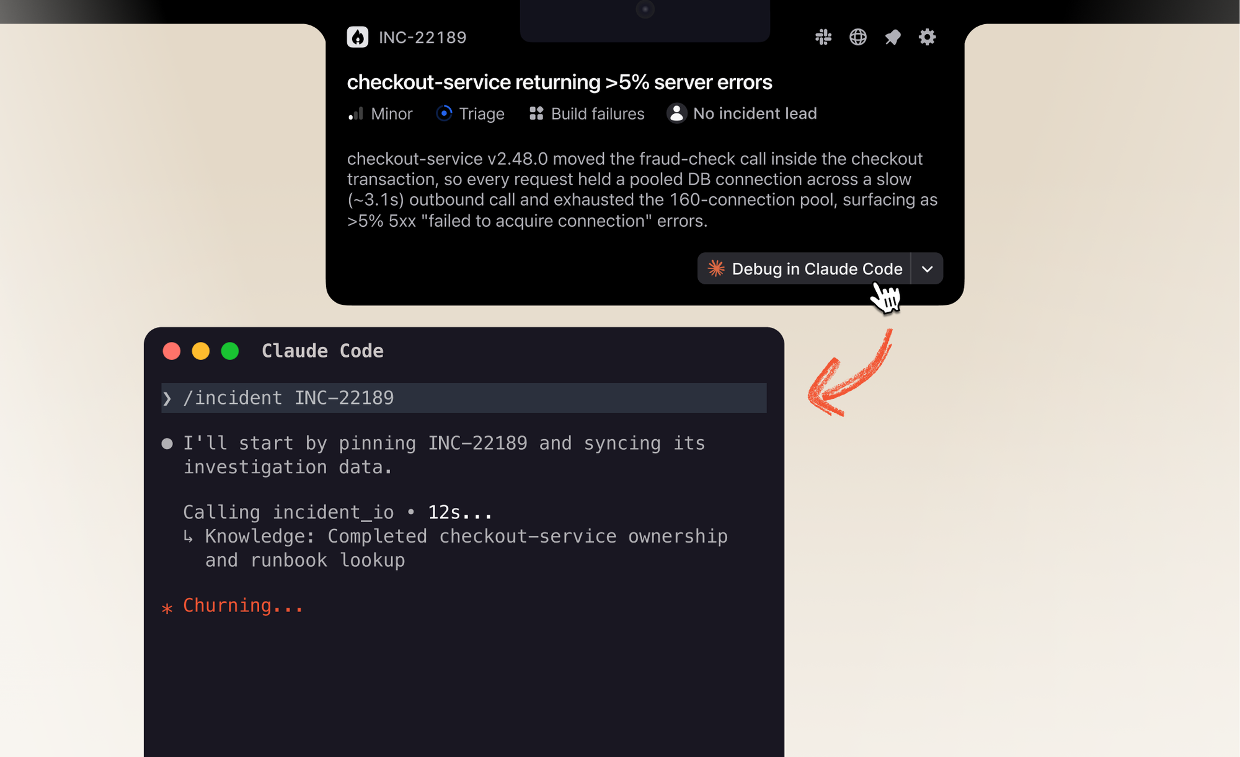Expand the Debug in Claude Code dropdown arrow
The image size is (1240, 757).
(x=928, y=269)
